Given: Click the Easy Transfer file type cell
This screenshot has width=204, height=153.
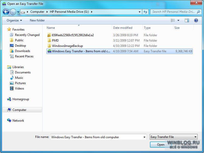Looking at the screenshot, I should click(x=155, y=51).
